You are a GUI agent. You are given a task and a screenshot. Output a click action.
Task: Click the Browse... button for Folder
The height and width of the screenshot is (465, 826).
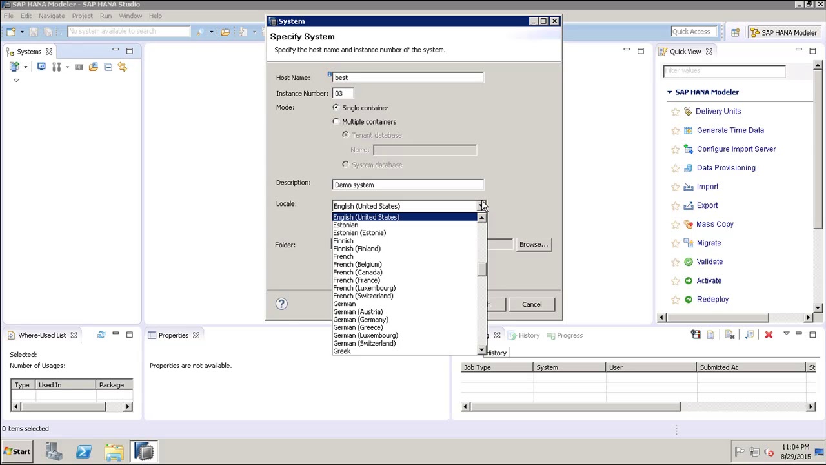[534, 244]
